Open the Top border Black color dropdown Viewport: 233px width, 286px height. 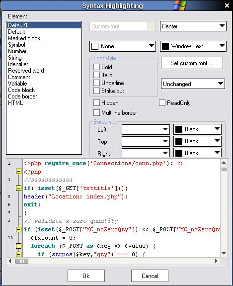(197, 141)
